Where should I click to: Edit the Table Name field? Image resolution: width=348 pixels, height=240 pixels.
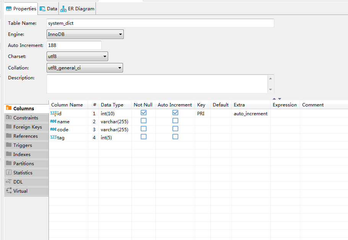point(160,23)
